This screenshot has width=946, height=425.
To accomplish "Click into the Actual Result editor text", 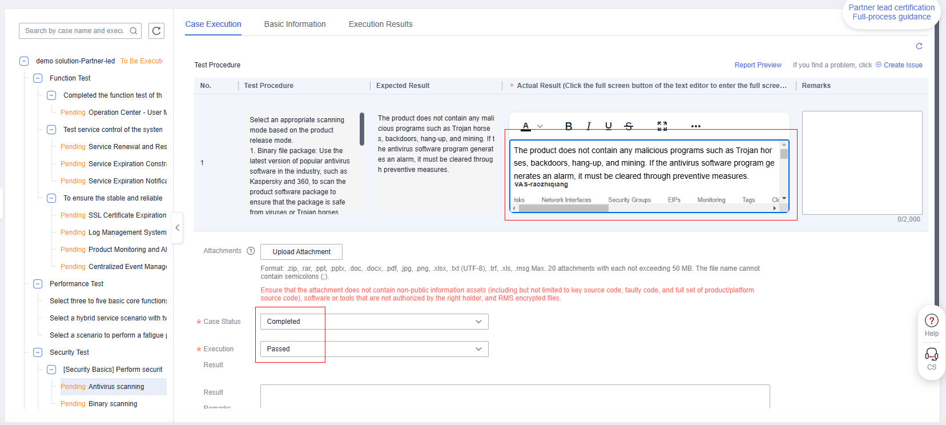I will (x=644, y=163).
